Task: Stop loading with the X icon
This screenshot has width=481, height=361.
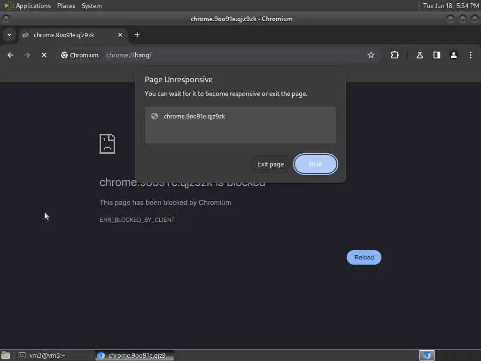Action: click(44, 55)
